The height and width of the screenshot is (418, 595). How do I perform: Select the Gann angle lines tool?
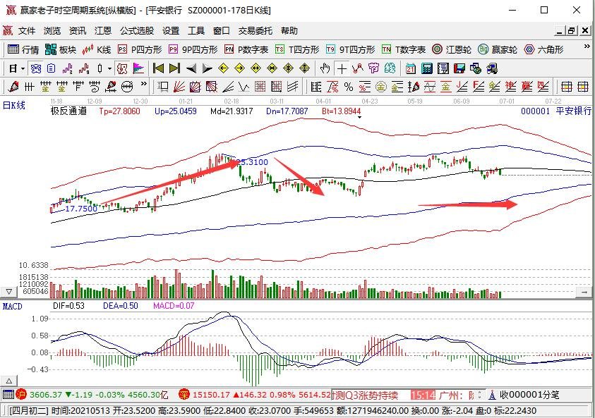click(x=228, y=87)
